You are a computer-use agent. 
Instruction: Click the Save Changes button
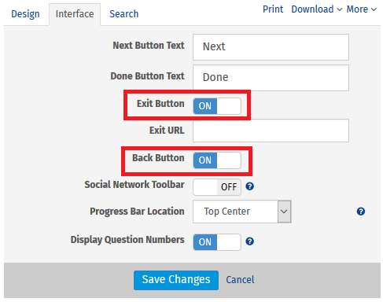(176, 280)
